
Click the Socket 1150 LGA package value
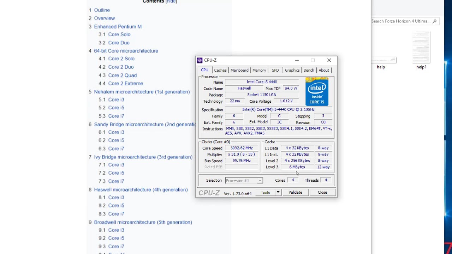pos(262,95)
